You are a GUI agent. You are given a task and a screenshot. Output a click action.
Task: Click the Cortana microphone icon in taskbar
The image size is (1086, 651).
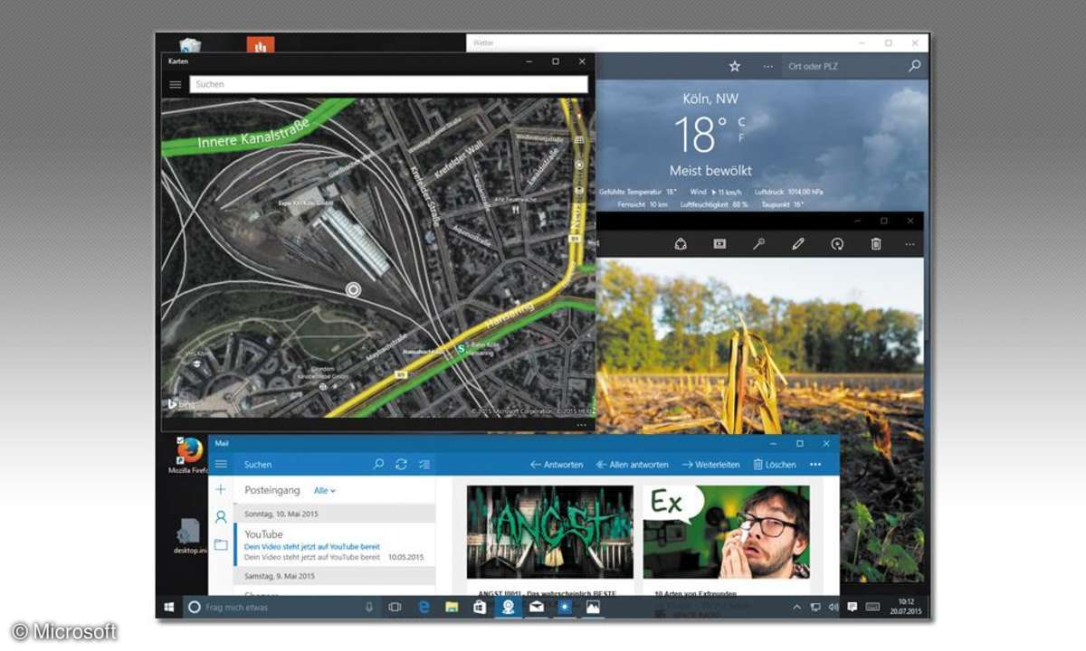pos(369,608)
